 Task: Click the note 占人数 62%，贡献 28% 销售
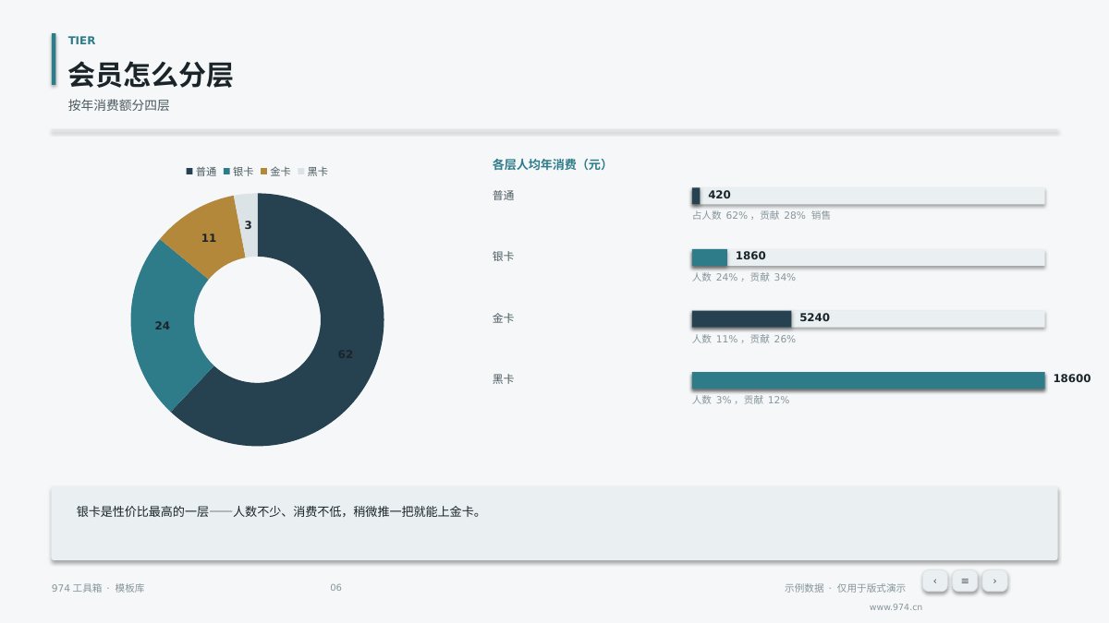tap(762, 215)
